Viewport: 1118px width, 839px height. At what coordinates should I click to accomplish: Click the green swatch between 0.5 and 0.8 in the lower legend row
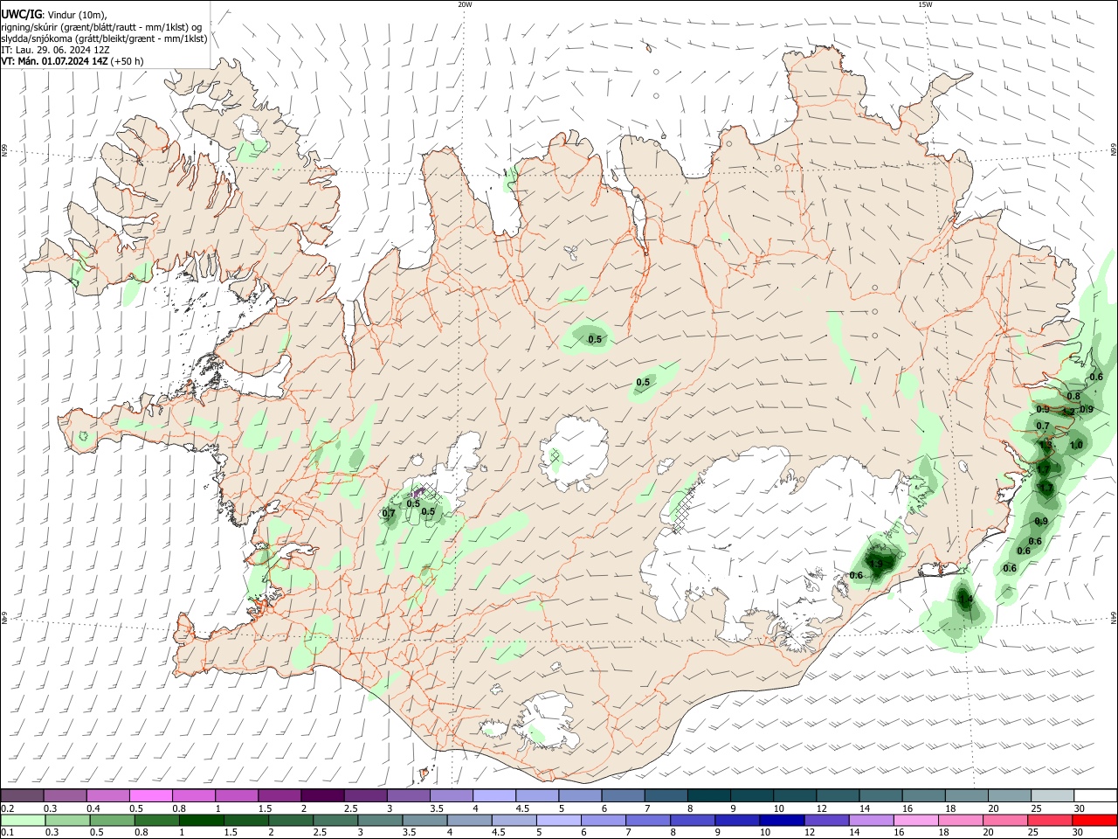click(112, 820)
